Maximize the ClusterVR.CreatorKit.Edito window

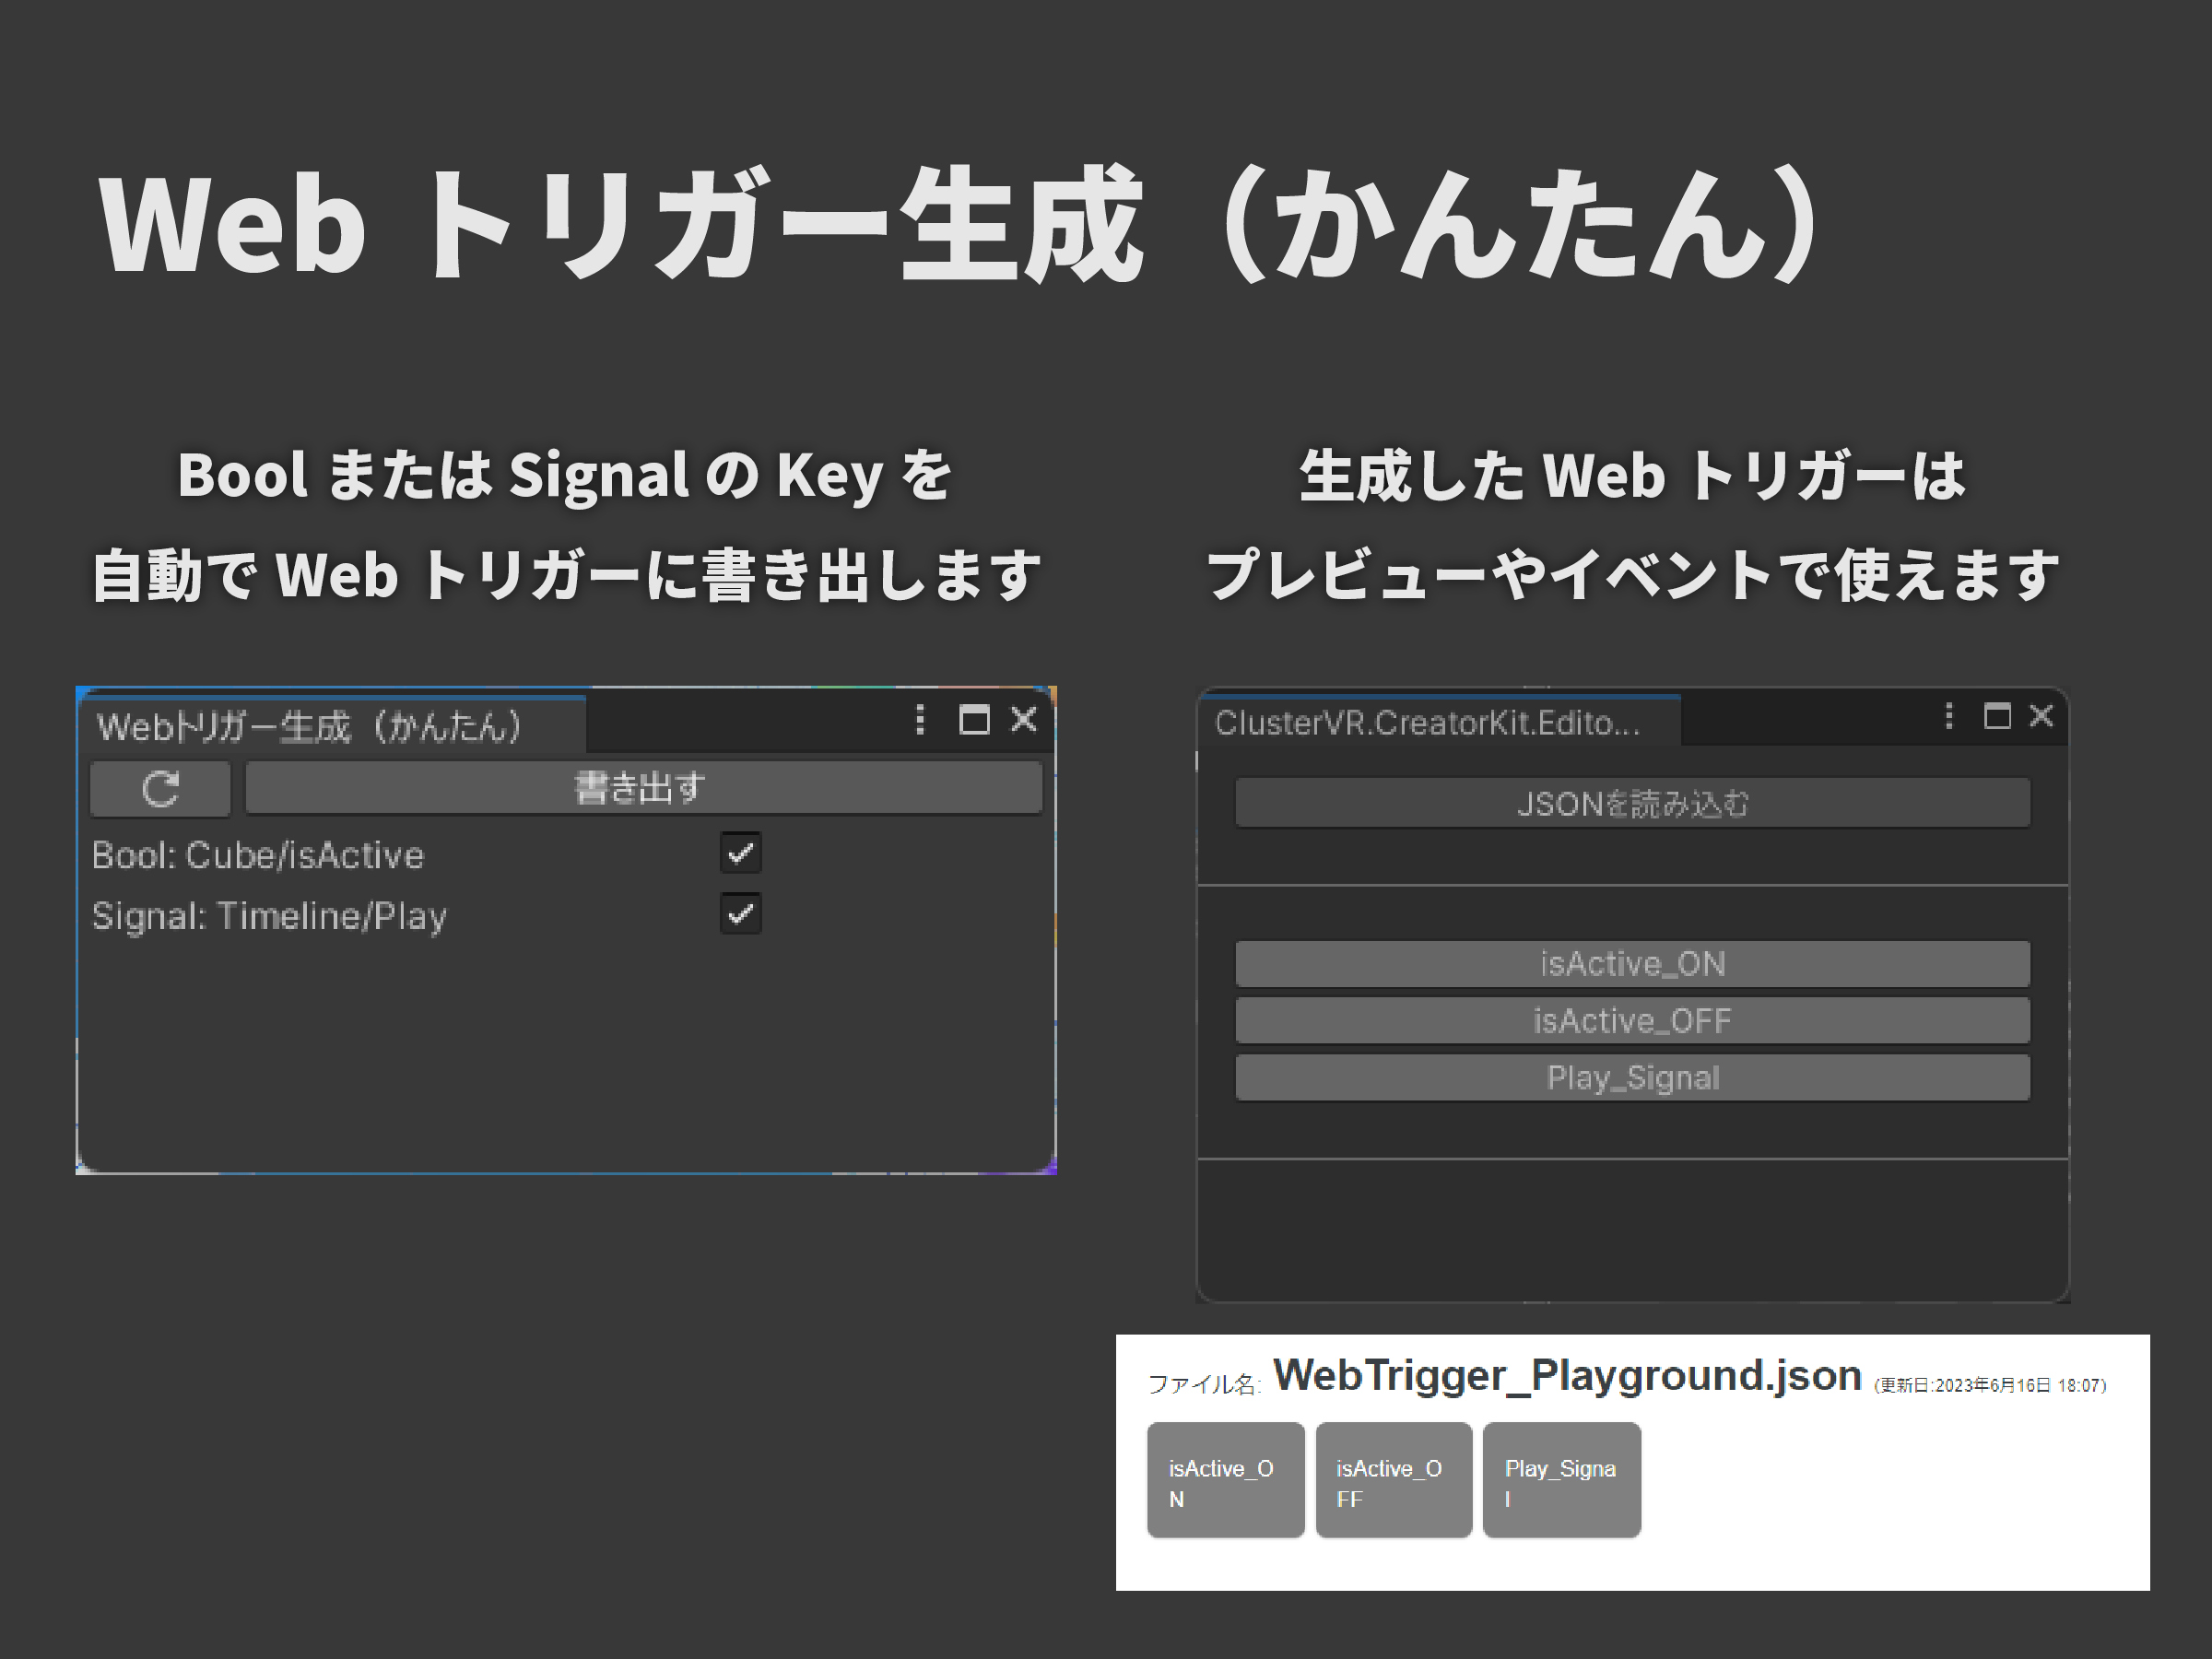point(1997,716)
